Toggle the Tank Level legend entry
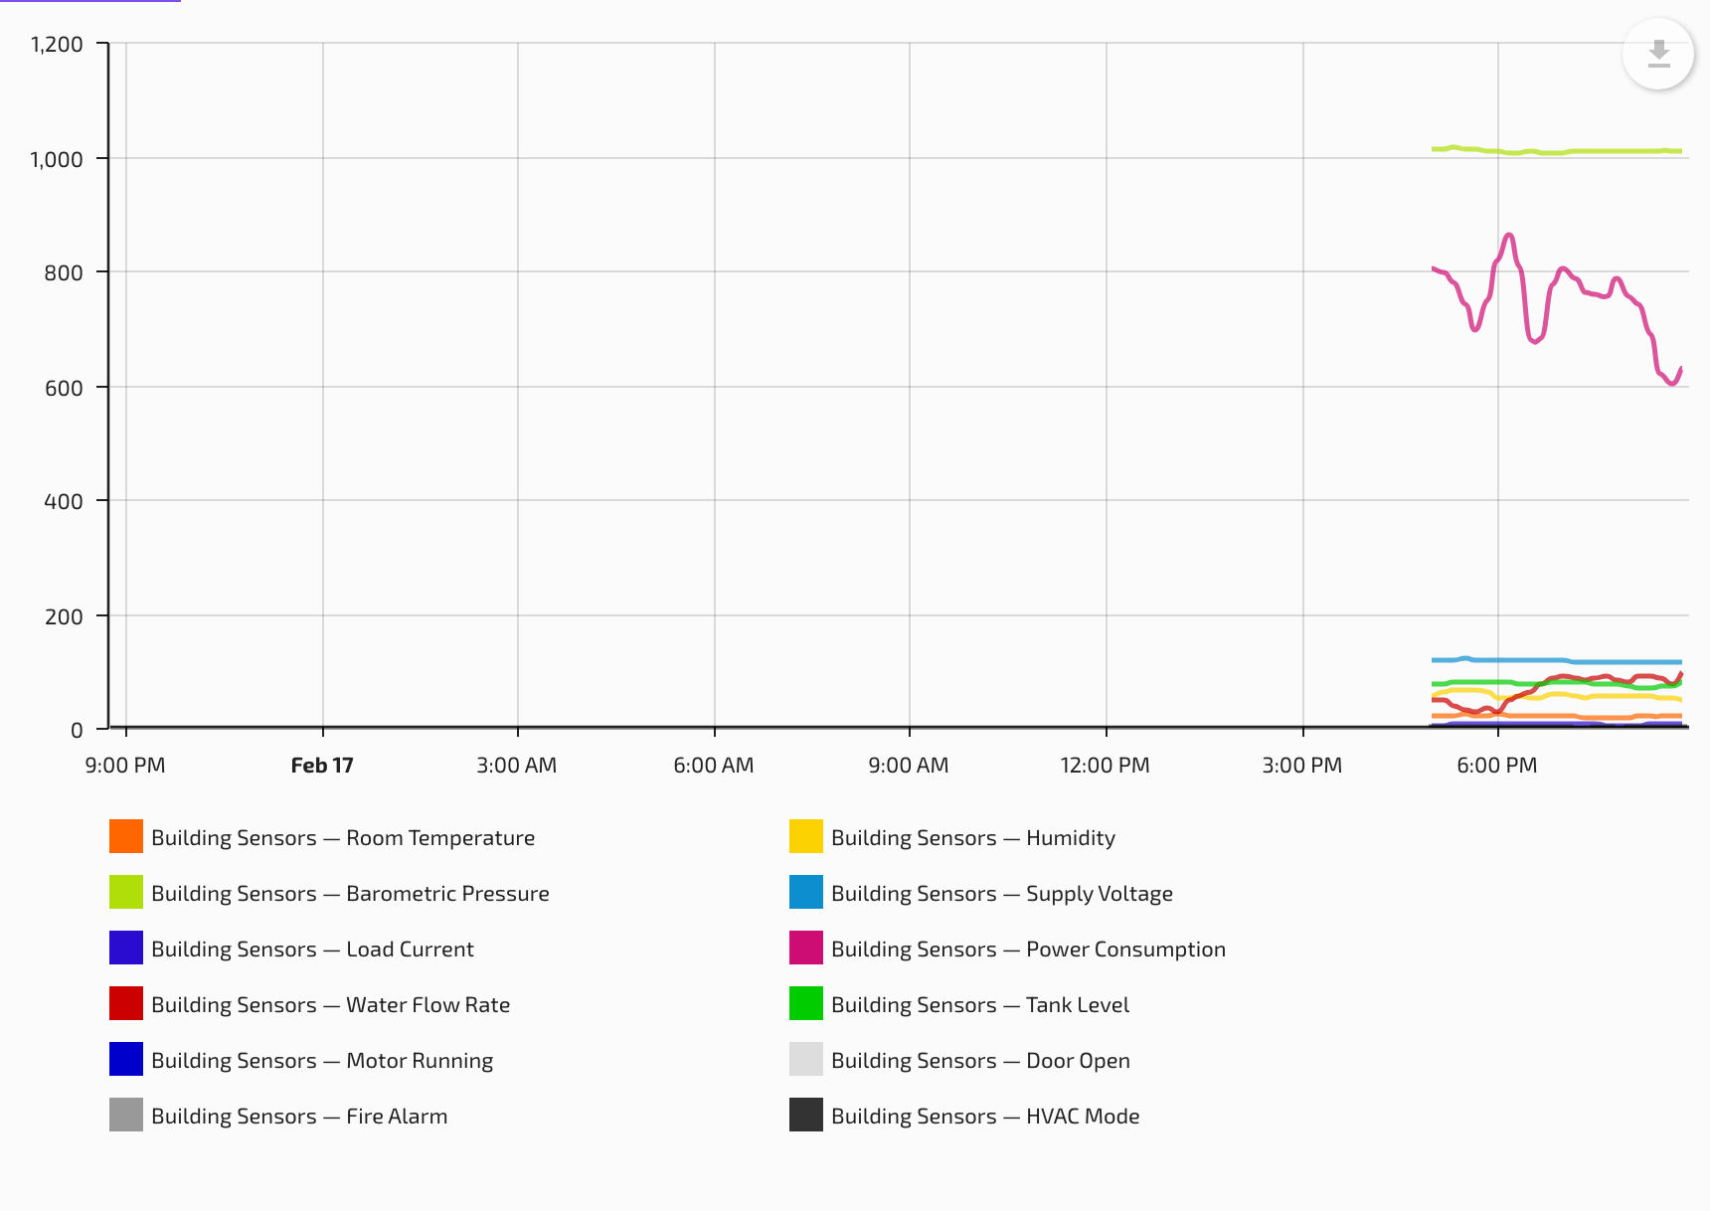1710x1211 pixels. tap(980, 1004)
